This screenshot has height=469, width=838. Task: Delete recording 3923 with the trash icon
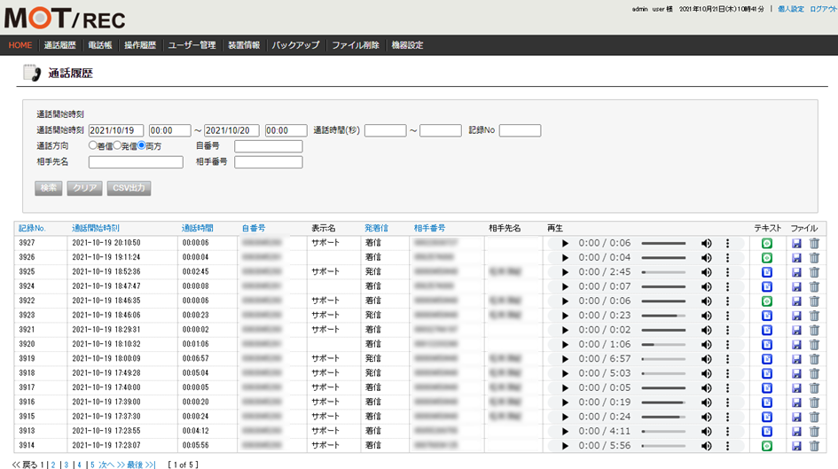coord(814,315)
